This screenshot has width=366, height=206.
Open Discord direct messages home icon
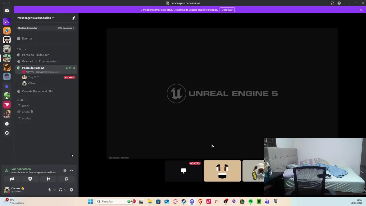click(7, 11)
